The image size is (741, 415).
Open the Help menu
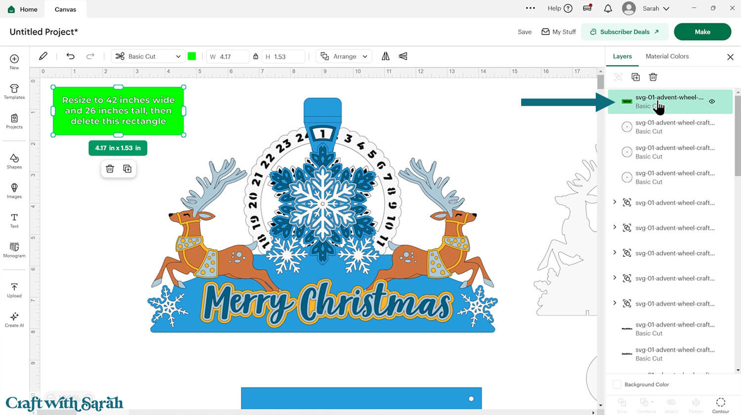560,8
